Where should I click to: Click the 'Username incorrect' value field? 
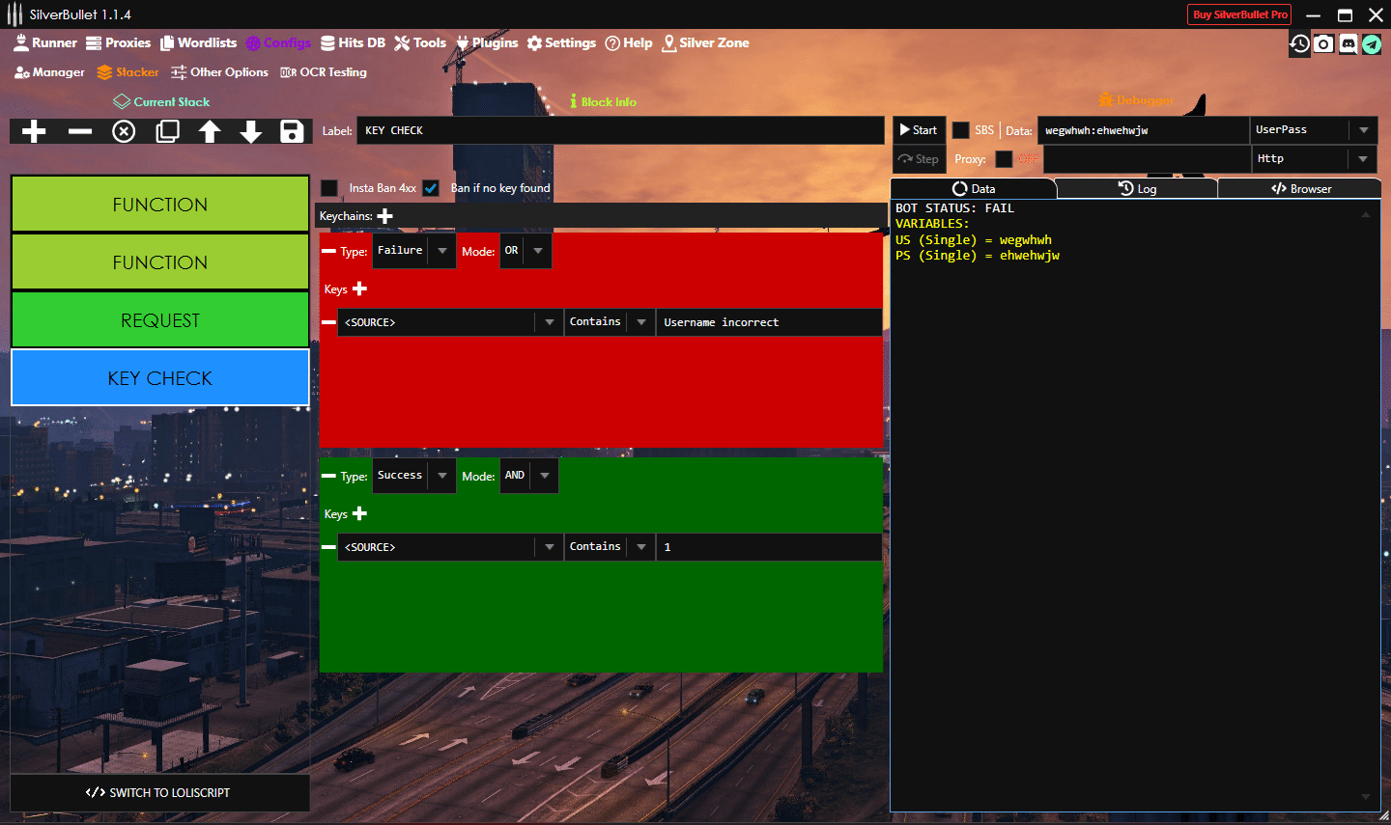coord(769,322)
